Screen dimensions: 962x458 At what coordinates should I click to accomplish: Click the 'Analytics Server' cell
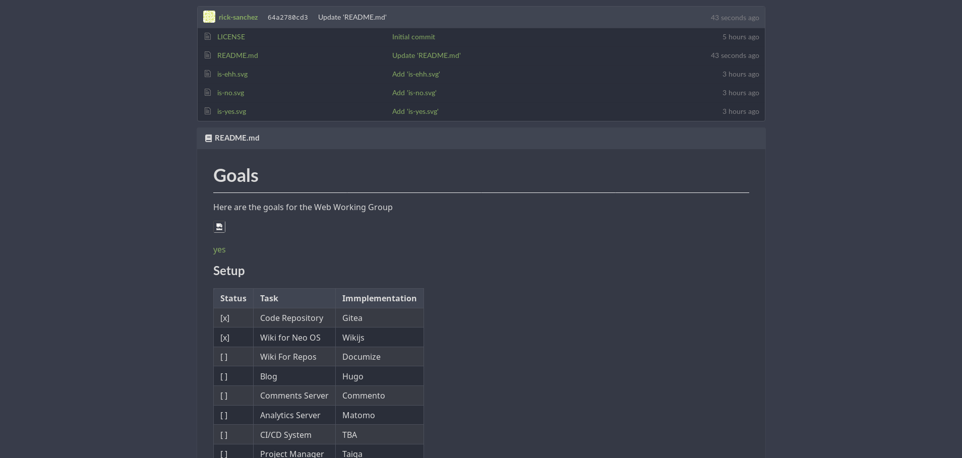tap(294, 415)
